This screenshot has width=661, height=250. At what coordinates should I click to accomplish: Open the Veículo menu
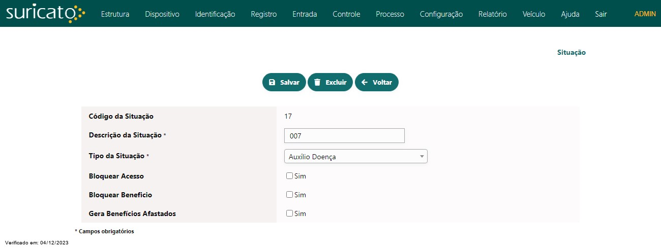click(x=534, y=14)
